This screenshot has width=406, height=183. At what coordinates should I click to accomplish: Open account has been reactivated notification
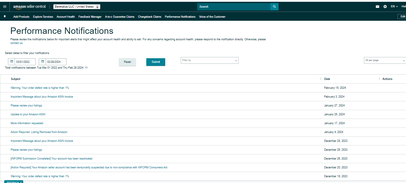click(52, 159)
